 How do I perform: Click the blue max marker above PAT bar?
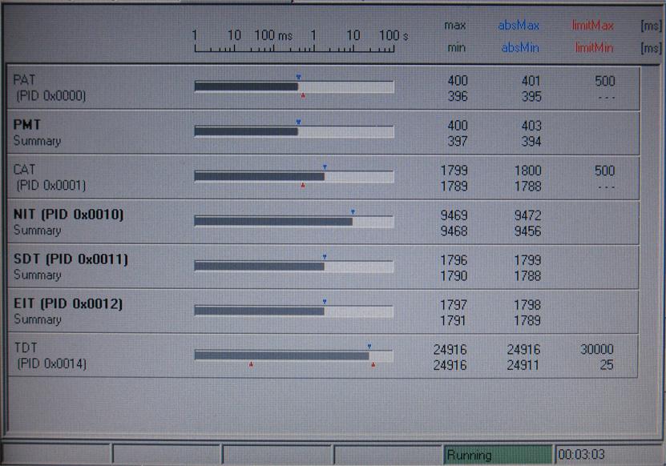(x=298, y=78)
